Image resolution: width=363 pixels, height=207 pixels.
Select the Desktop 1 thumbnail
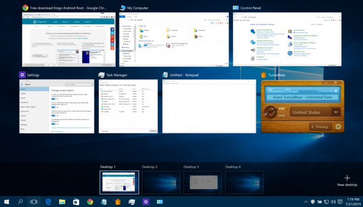(x=119, y=182)
